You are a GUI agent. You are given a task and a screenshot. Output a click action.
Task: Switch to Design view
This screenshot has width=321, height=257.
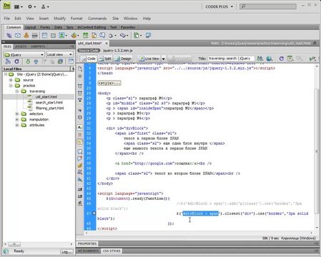123,59
